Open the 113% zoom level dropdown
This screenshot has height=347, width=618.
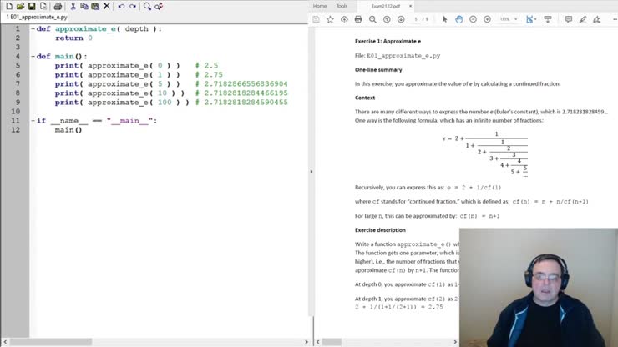click(508, 19)
